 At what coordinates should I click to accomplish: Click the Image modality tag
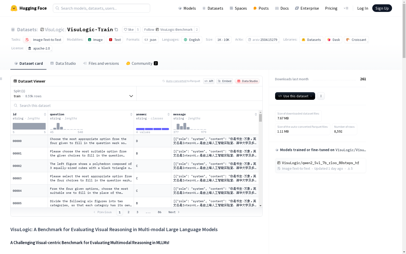point(95,40)
